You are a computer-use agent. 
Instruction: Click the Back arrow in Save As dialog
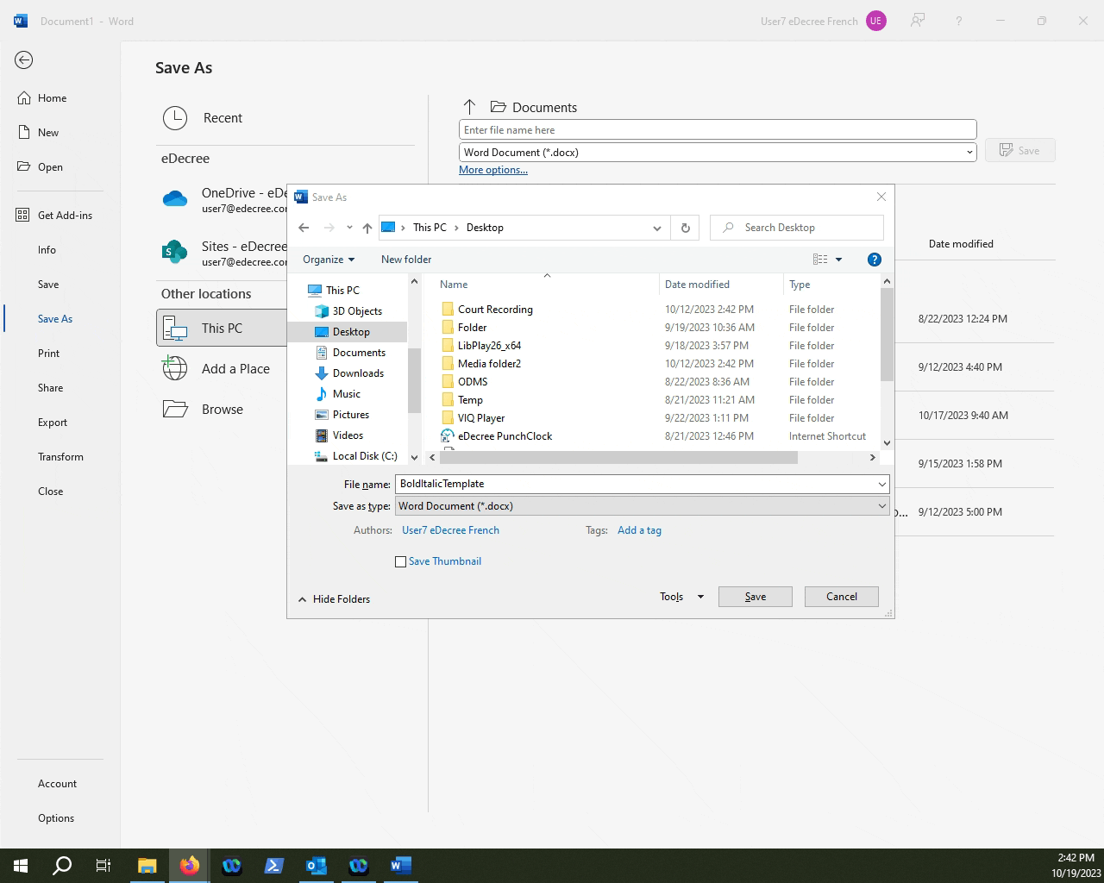[x=304, y=228]
